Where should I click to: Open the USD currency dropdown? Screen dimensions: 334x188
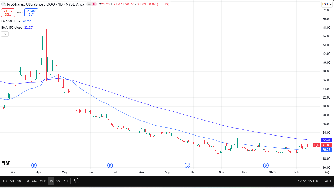[x=326, y=4]
